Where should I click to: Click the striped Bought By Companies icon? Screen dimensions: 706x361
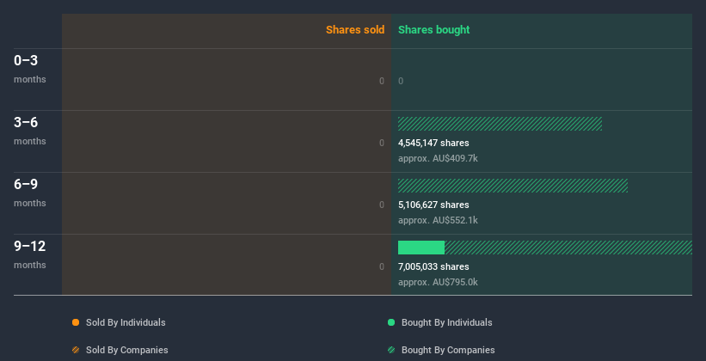click(391, 350)
